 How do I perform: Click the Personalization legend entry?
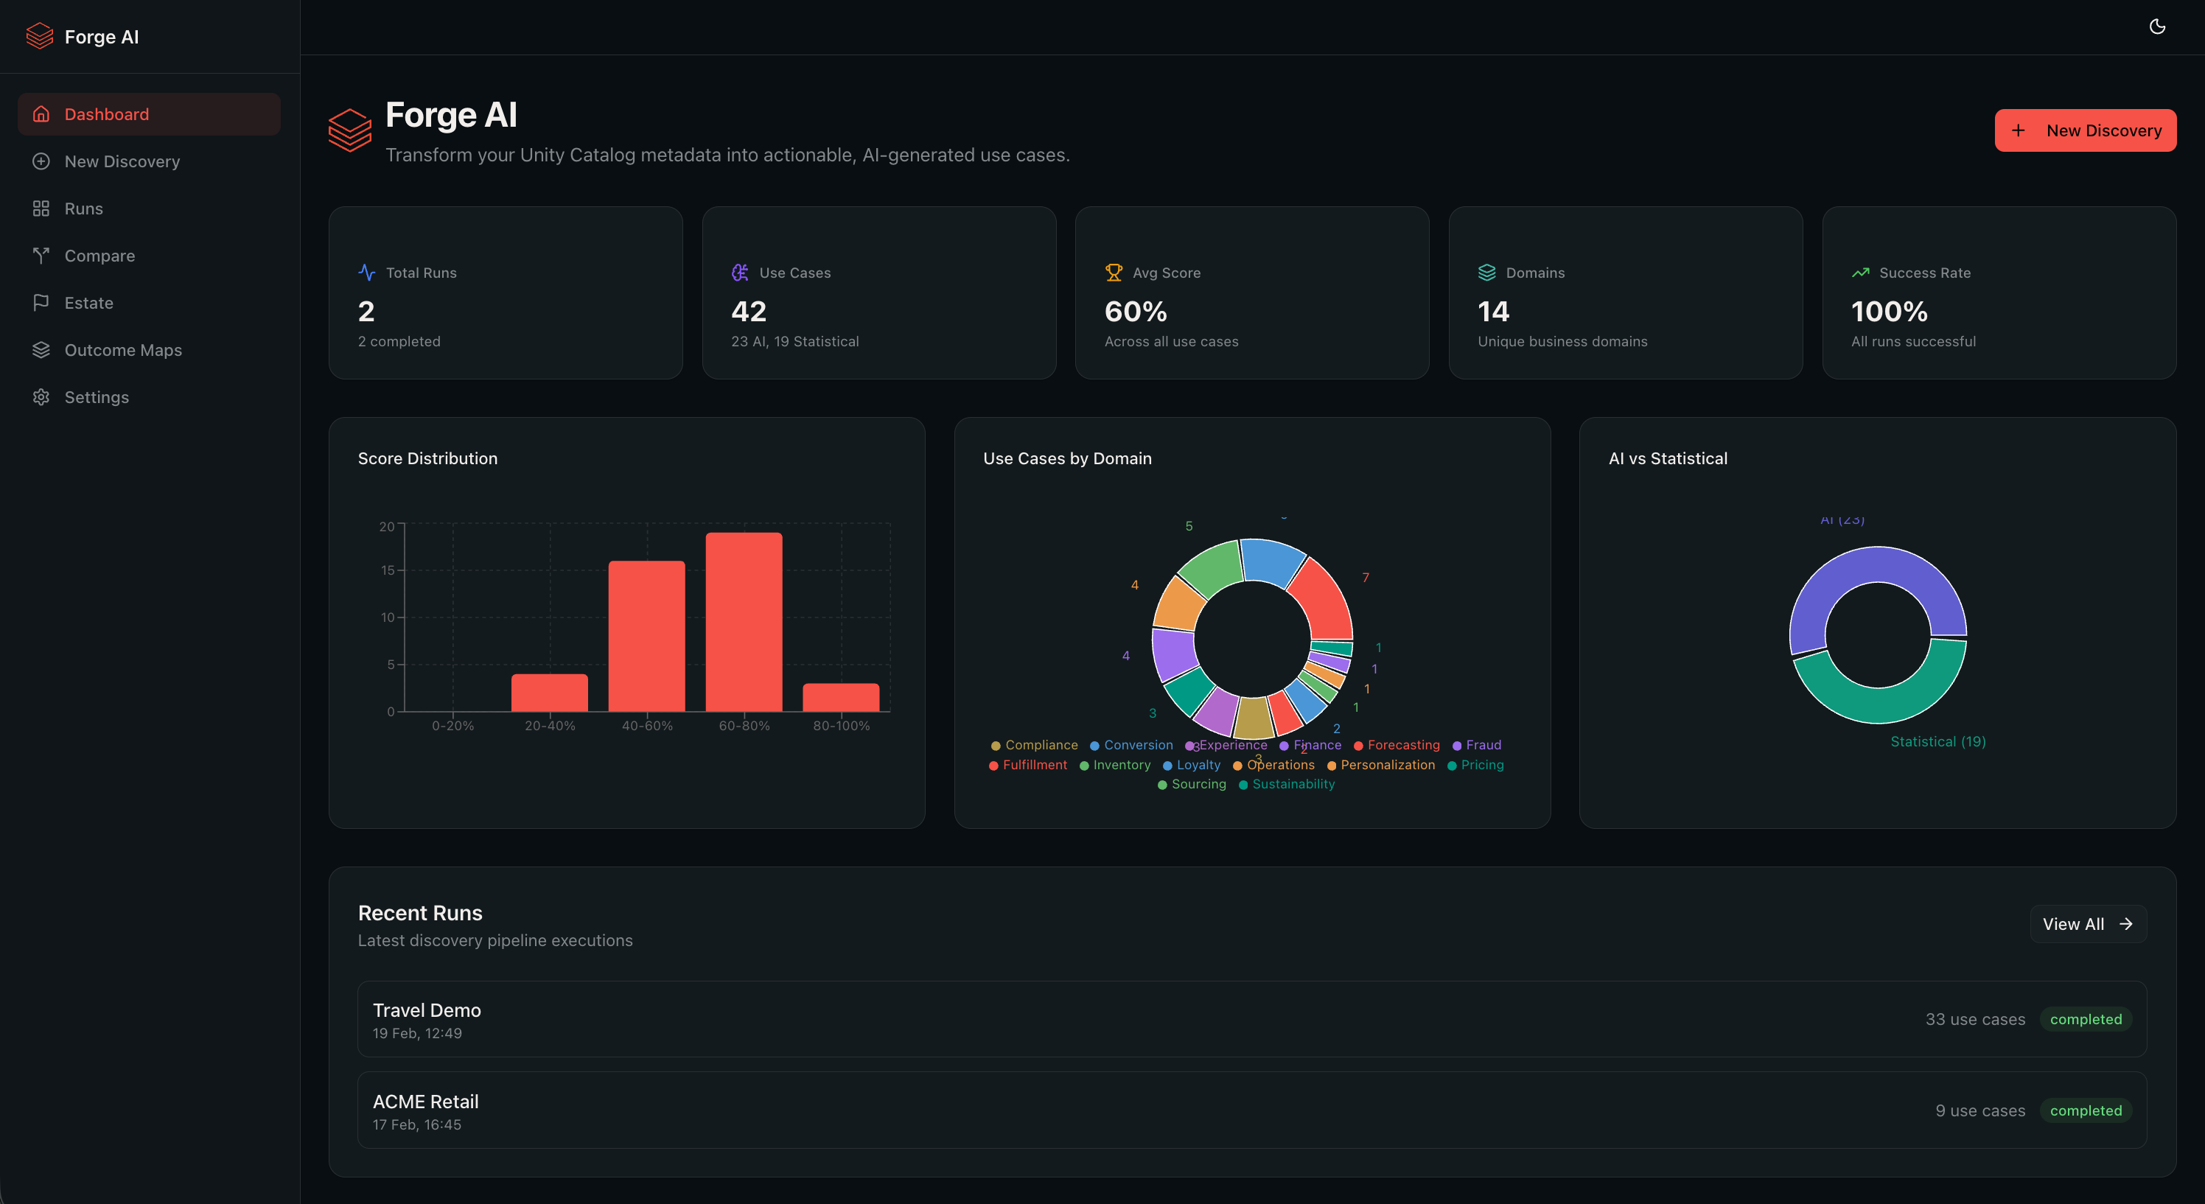(x=1380, y=764)
